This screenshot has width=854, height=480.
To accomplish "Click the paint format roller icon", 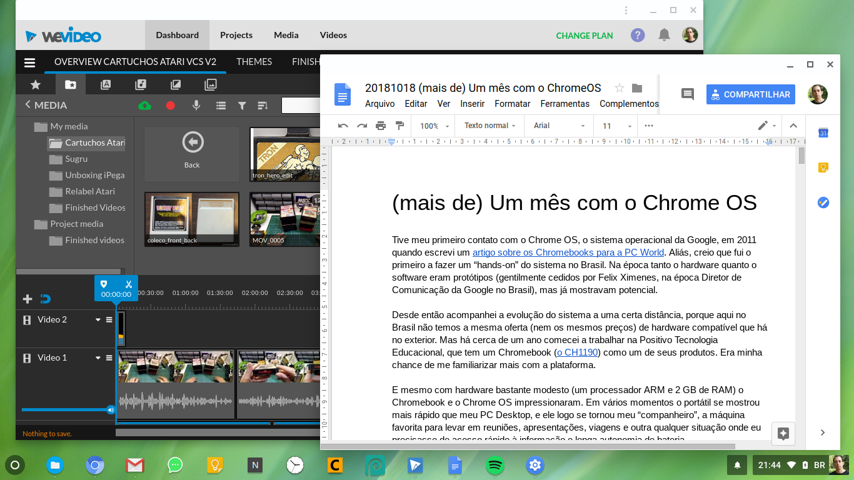I will click(399, 126).
